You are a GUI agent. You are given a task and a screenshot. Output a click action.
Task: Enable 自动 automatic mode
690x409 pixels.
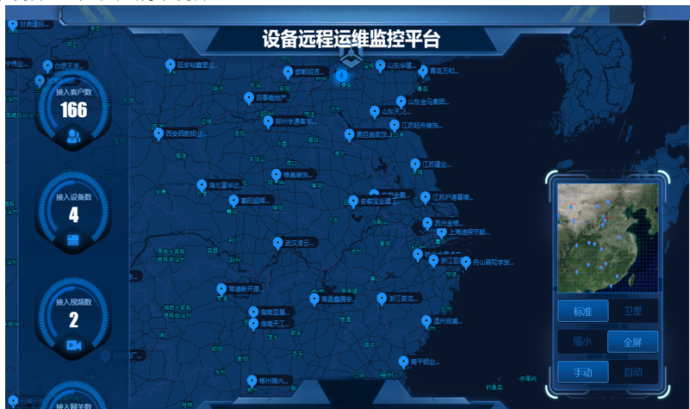632,373
